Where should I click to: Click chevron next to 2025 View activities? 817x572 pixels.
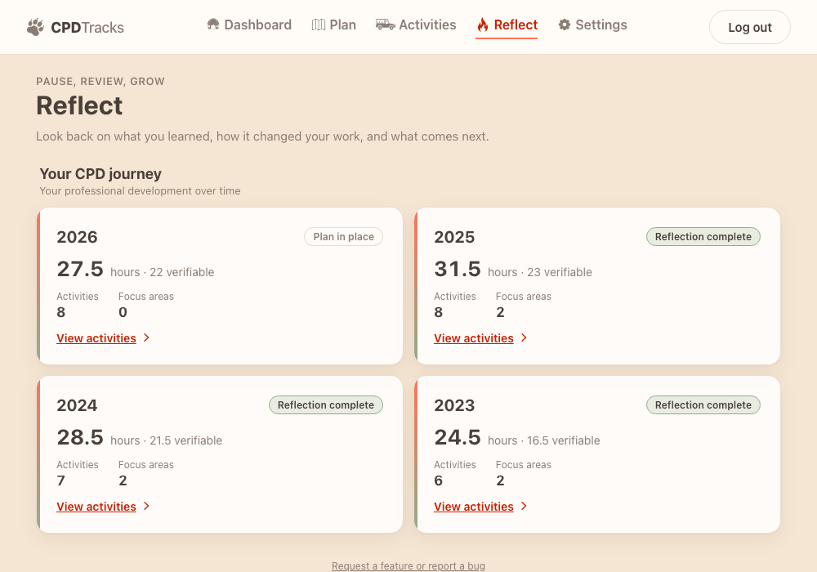point(524,337)
